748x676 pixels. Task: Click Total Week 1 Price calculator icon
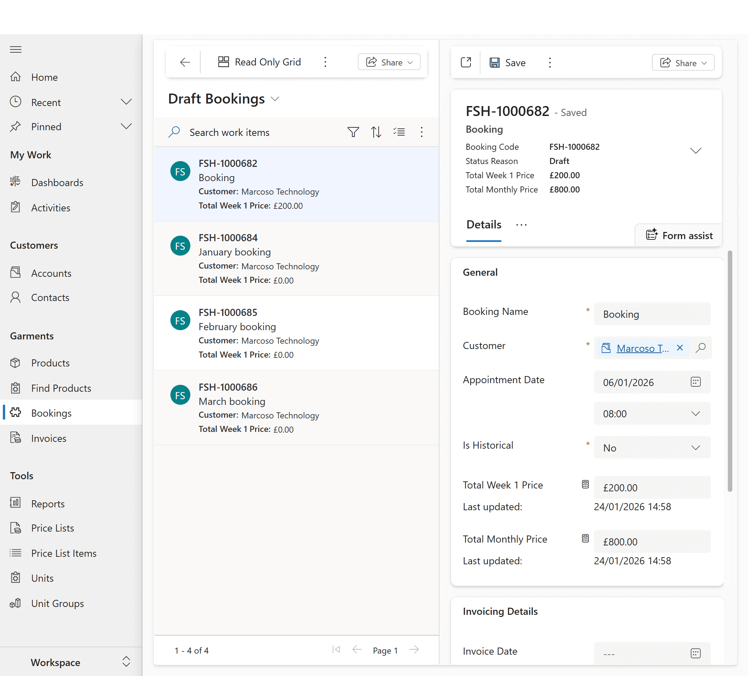pos(585,484)
